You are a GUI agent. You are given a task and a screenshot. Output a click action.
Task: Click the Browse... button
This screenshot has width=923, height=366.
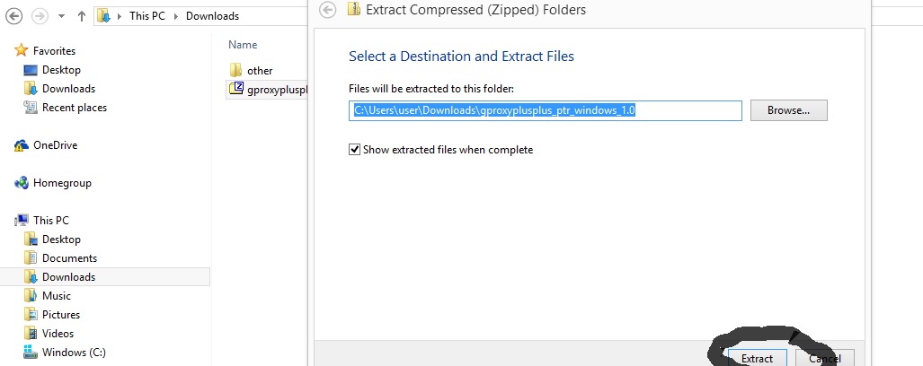point(789,110)
